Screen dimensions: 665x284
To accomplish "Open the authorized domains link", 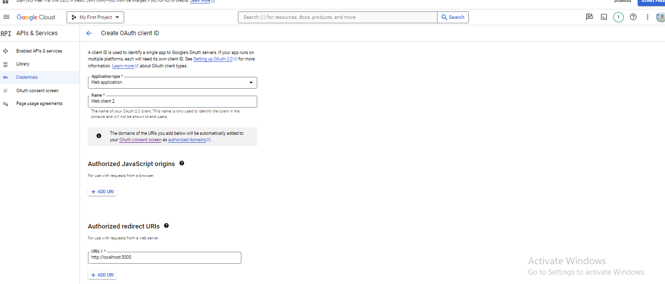I will click(189, 140).
